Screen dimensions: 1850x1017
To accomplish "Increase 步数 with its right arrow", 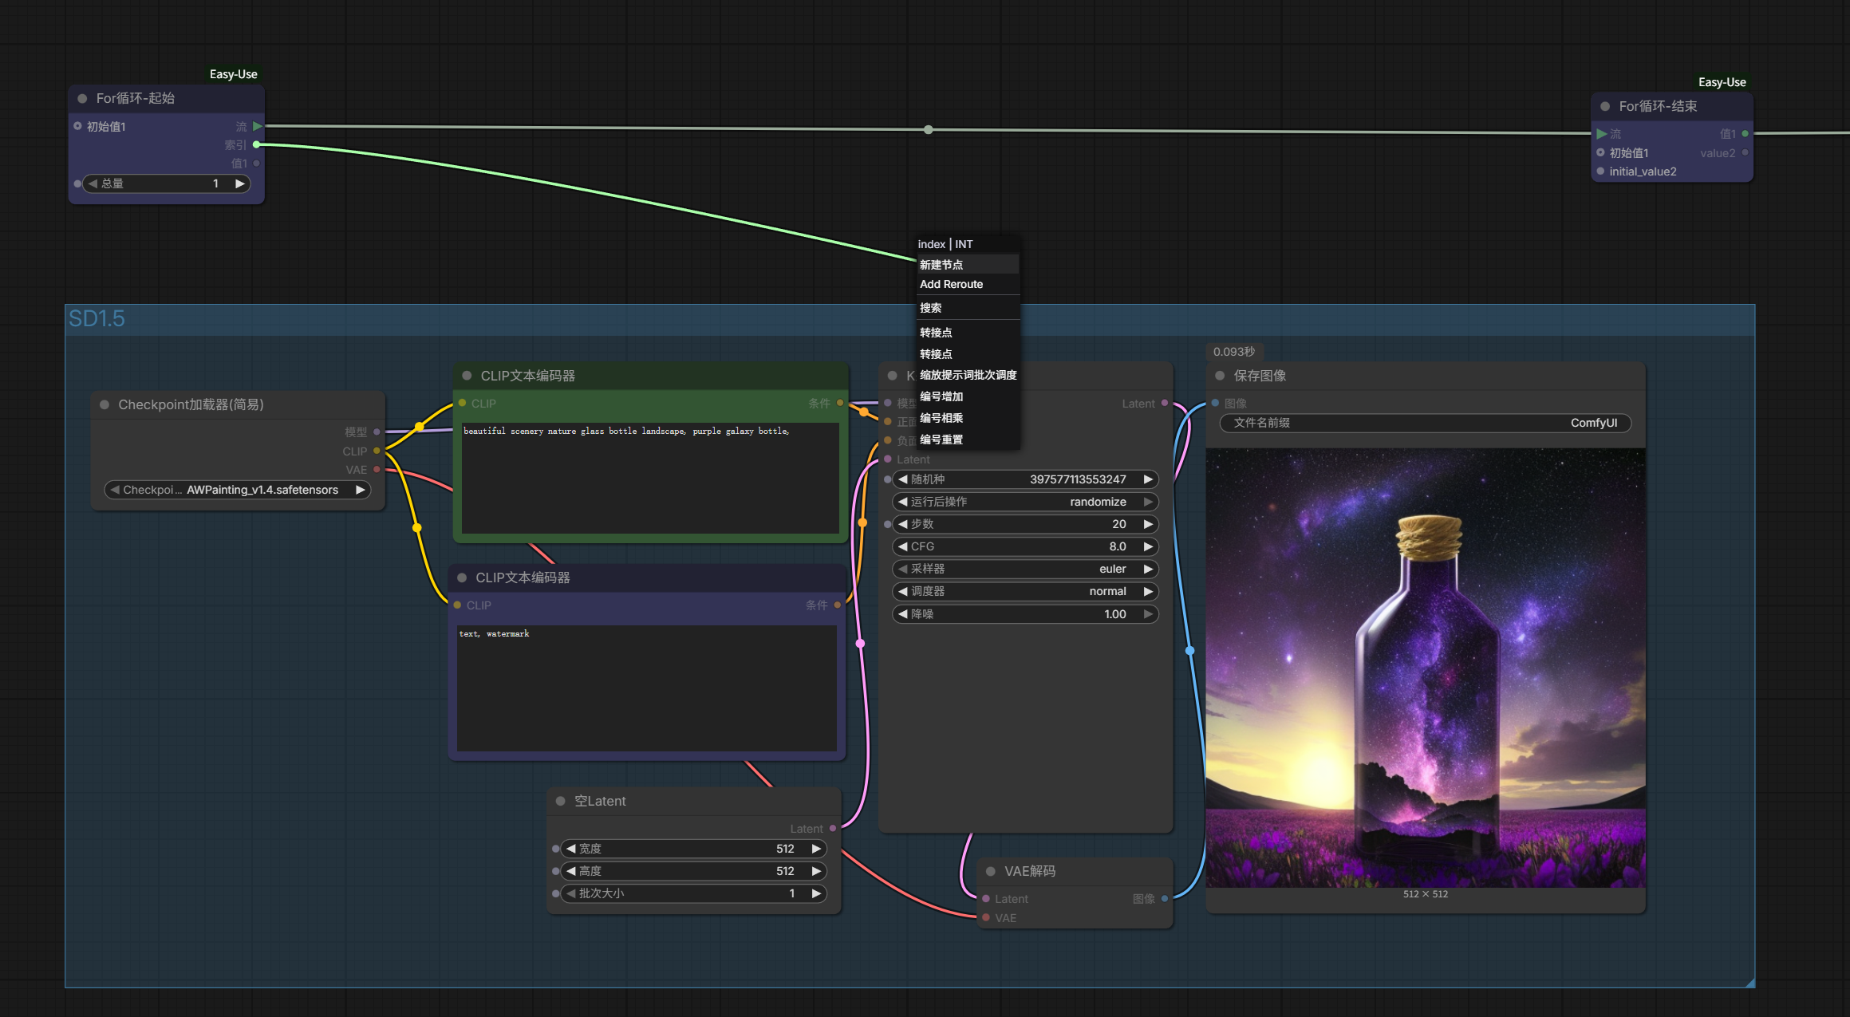I will (x=1148, y=524).
